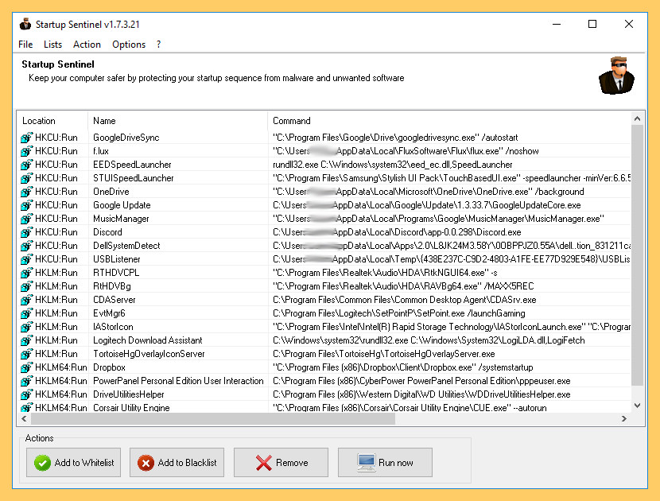
Task: Click the registry icon for IAStorIcon
Action: [26, 327]
